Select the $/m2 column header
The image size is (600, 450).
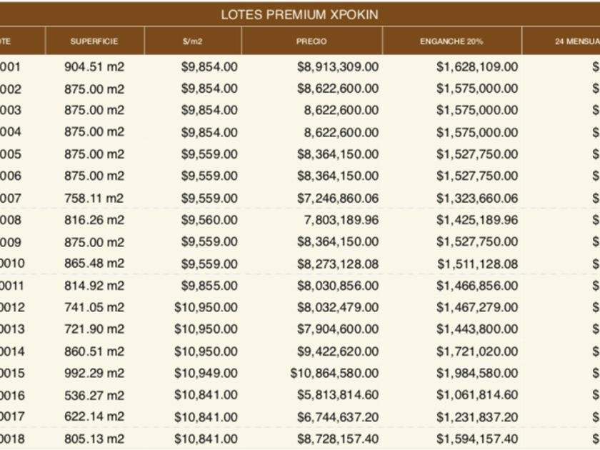[x=192, y=41]
